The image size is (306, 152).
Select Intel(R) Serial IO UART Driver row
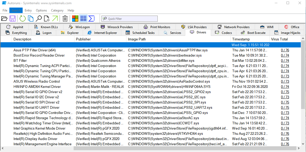[150, 107]
